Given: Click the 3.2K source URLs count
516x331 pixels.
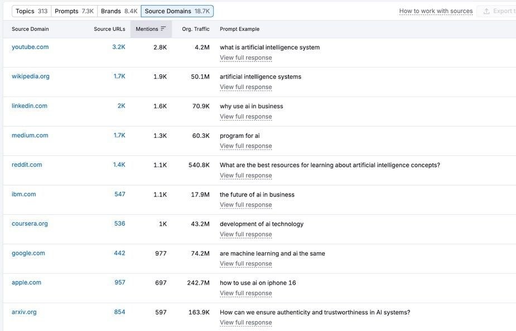Looking at the screenshot, I should pos(119,46).
